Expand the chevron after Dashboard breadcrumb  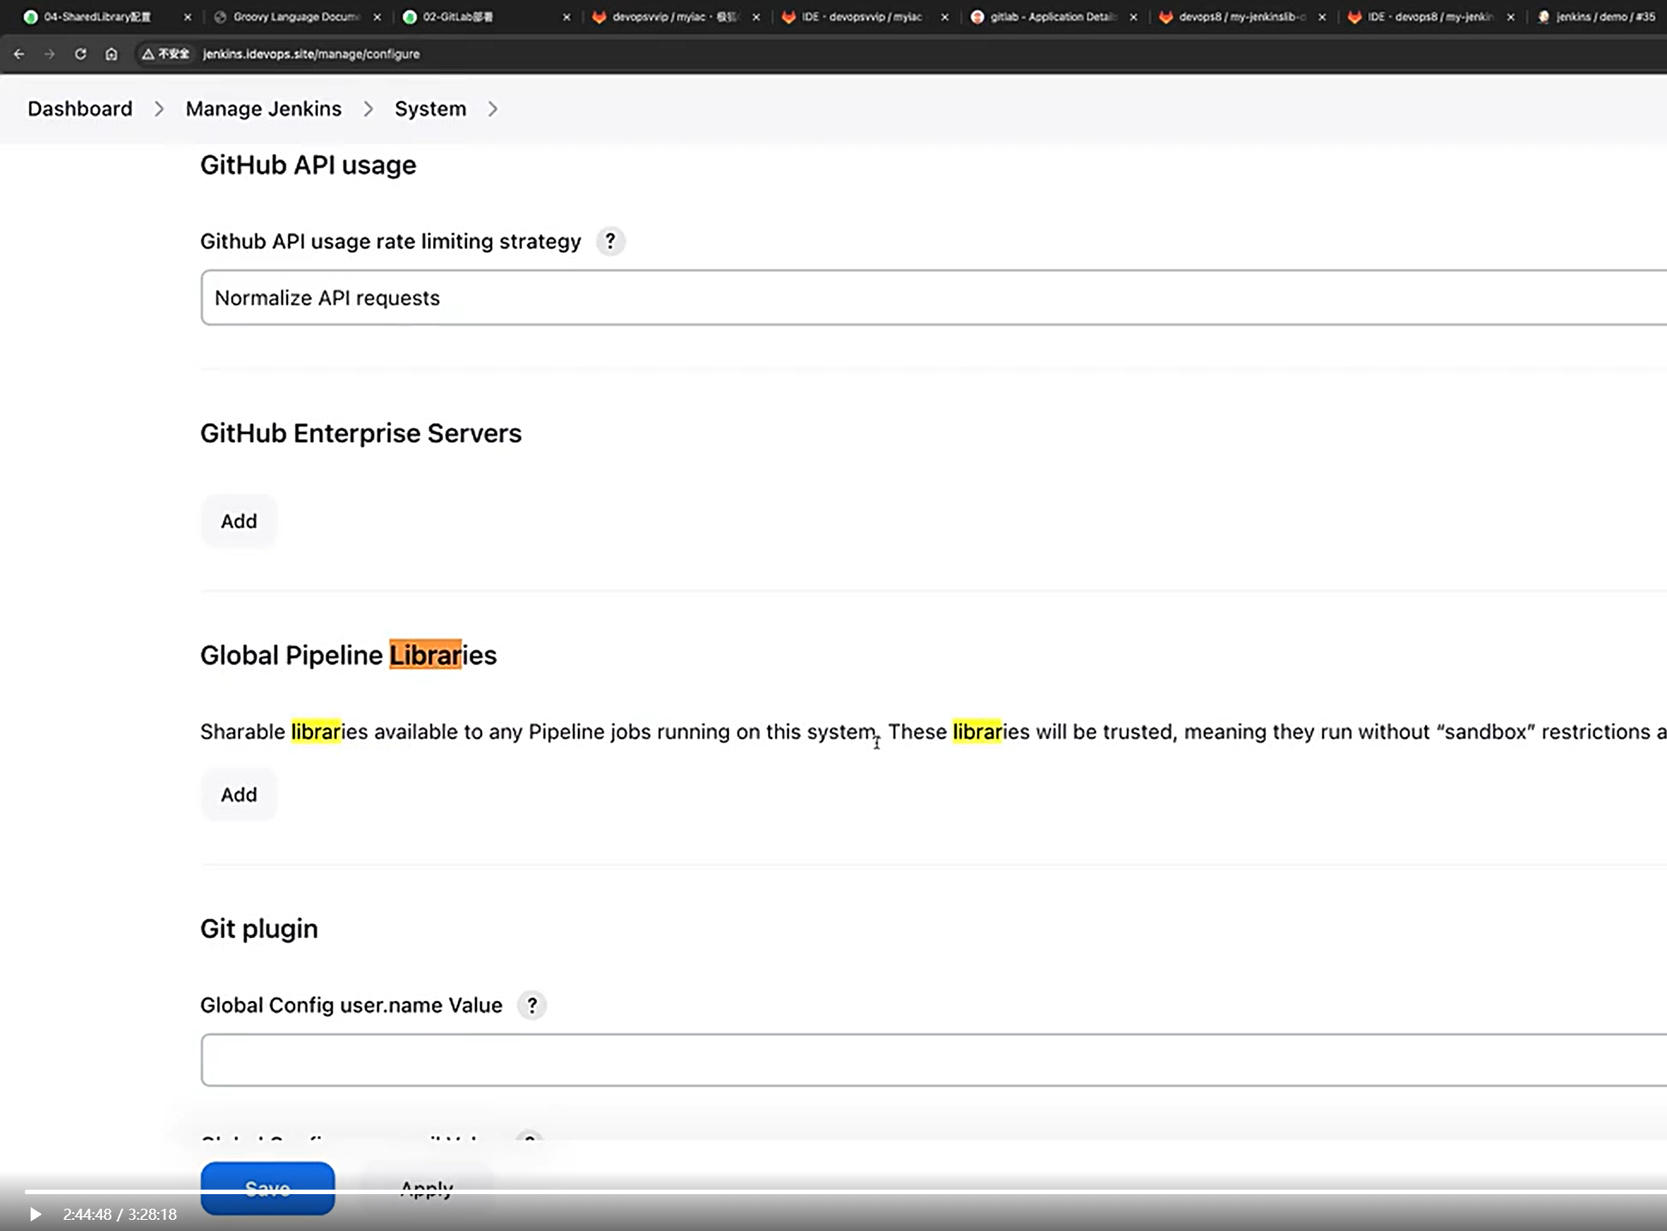tap(159, 109)
